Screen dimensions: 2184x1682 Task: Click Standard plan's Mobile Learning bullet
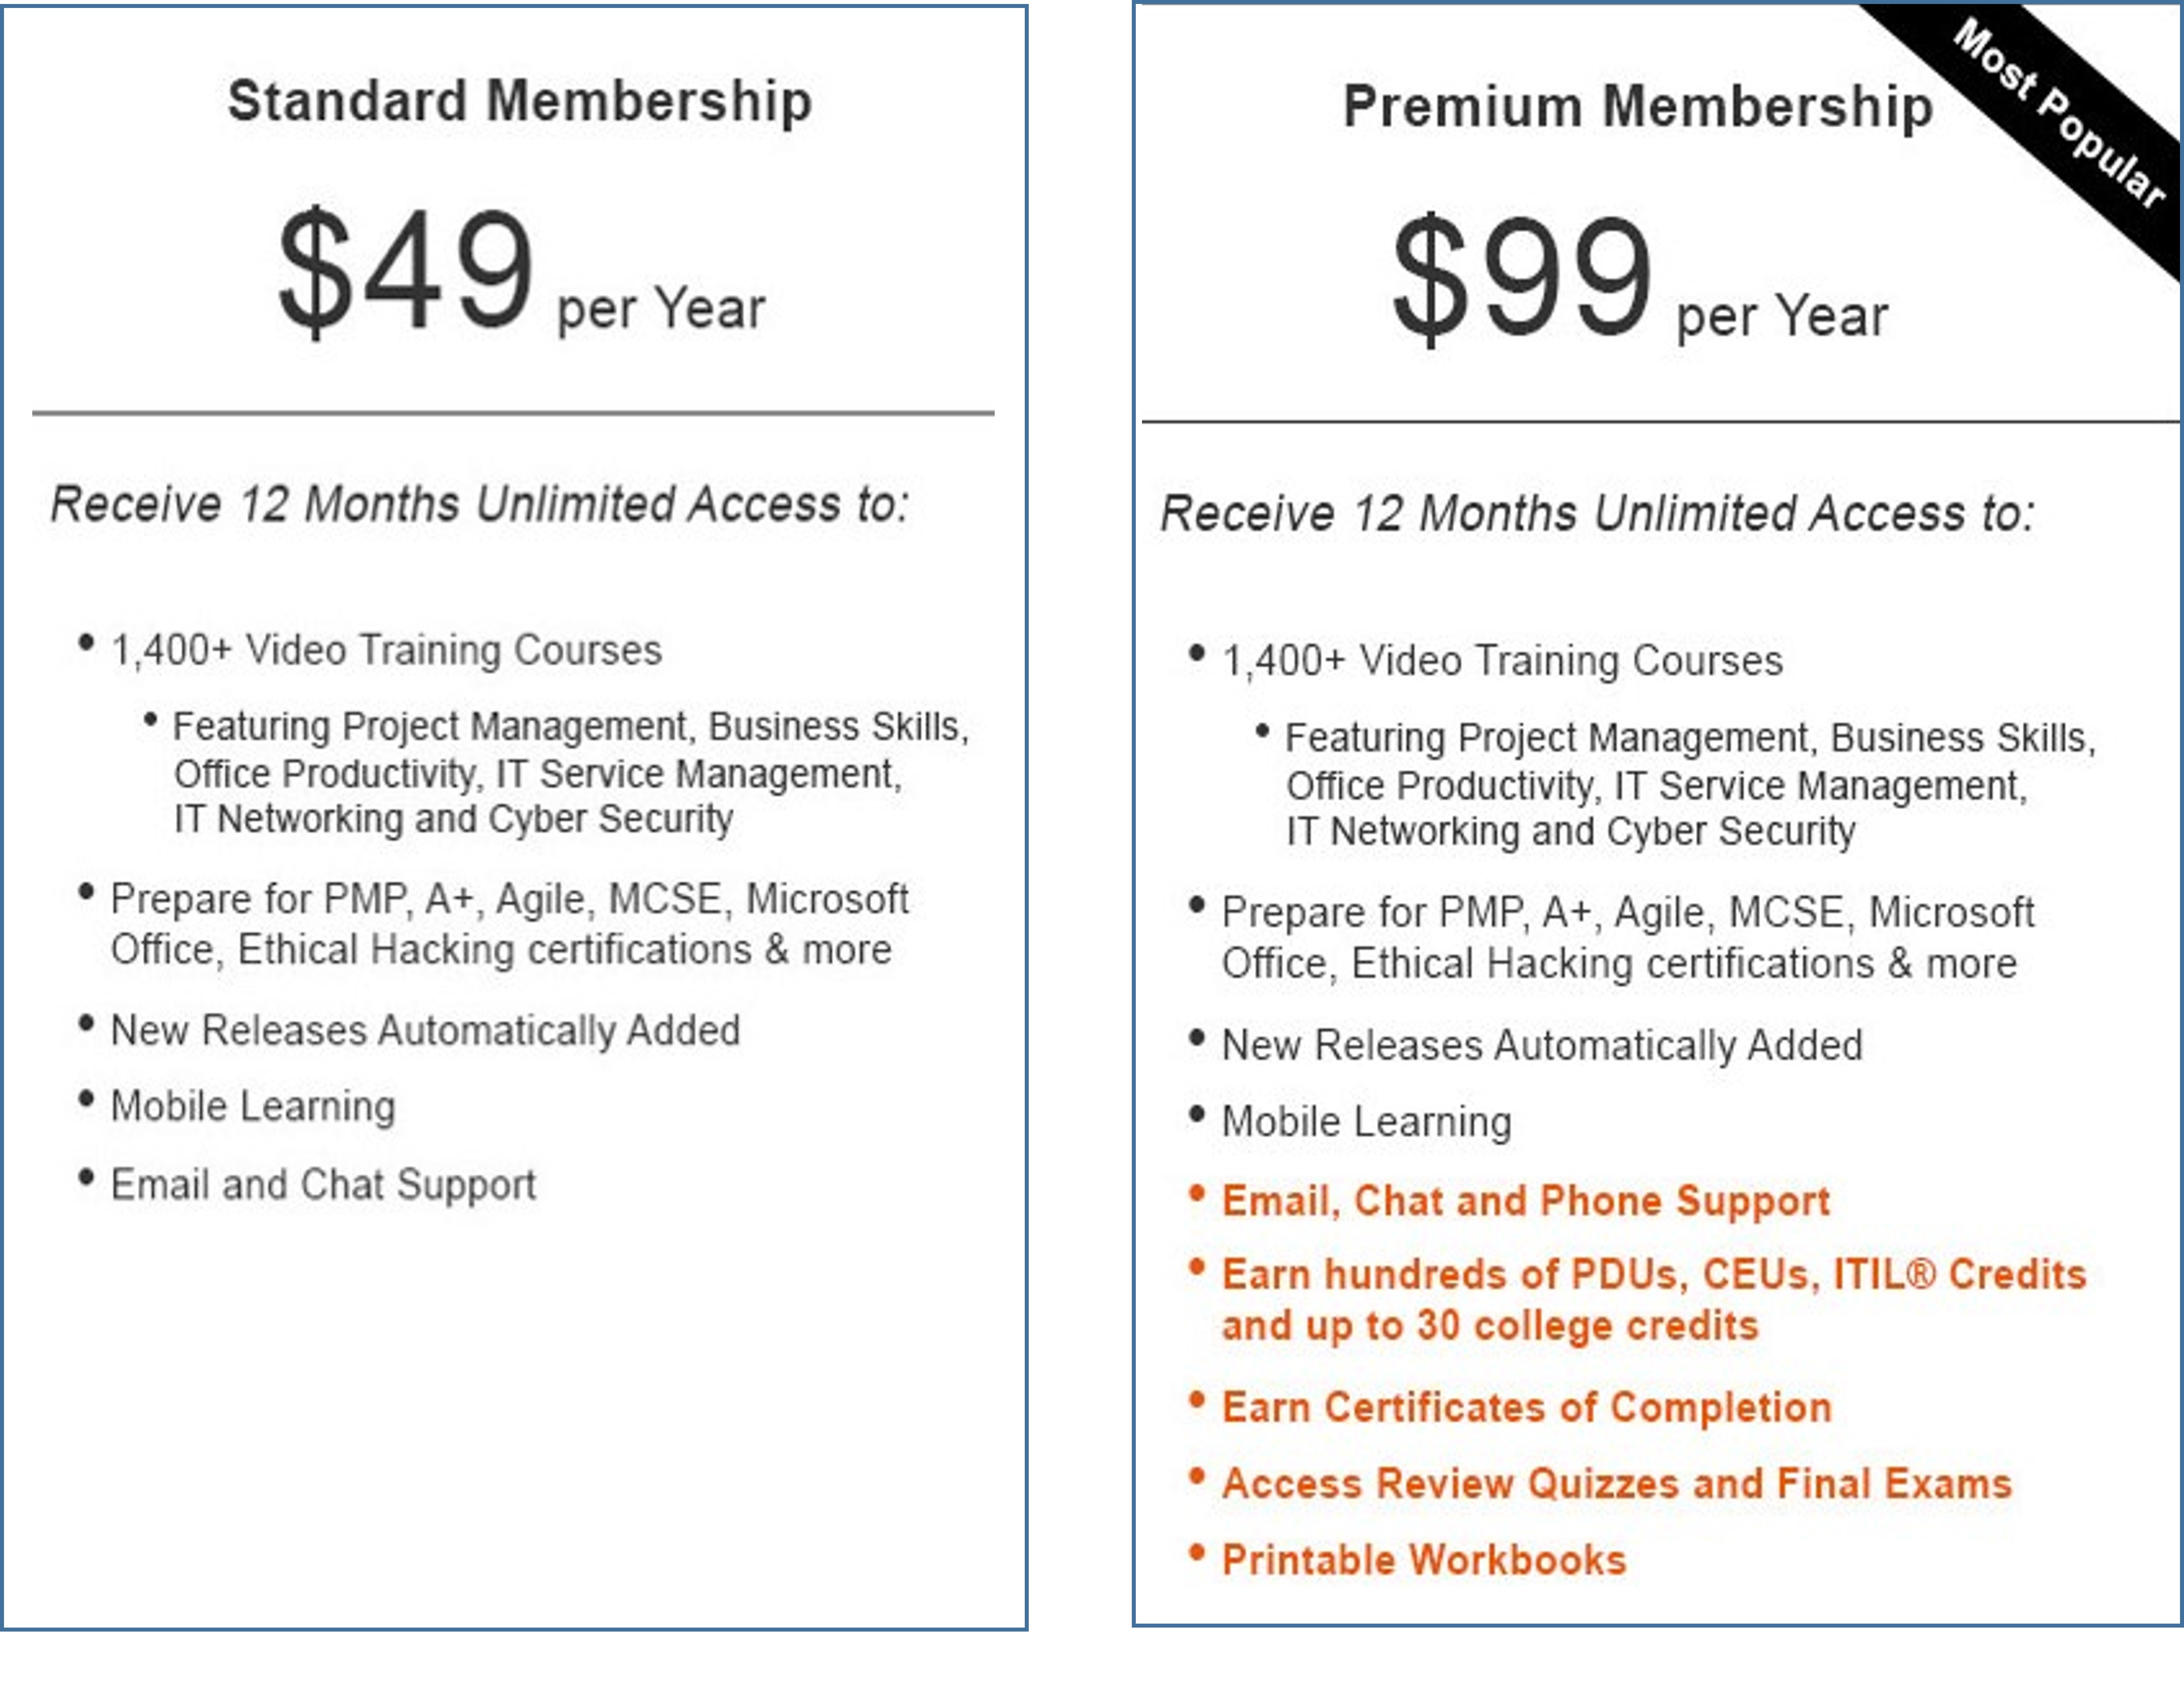point(253,1107)
